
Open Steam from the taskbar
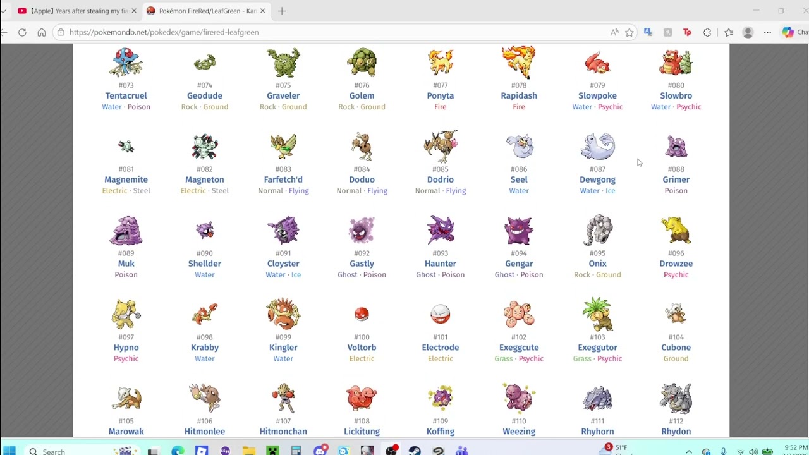click(415, 451)
